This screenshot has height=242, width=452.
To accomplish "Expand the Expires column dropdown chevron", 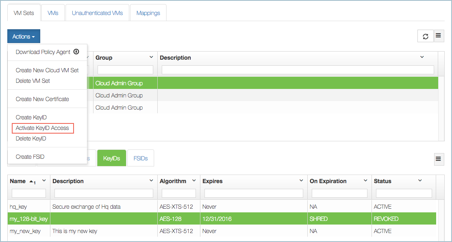I will click(301, 181).
